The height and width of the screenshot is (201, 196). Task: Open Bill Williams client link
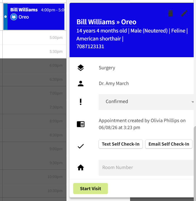(x=96, y=22)
